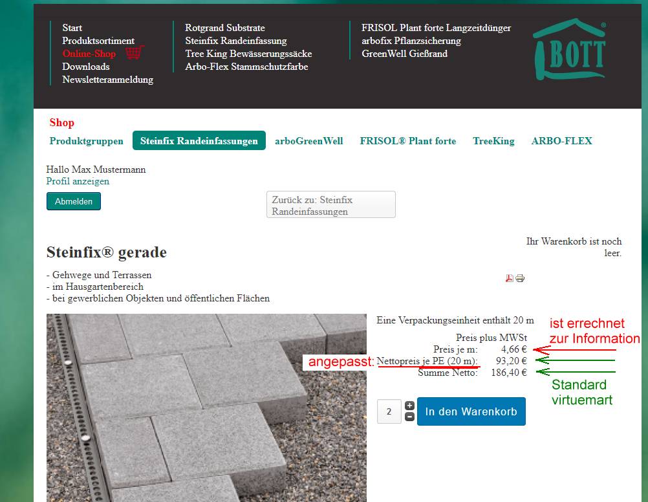Select the Produktgruppen tab
648x502 pixels.
(86, 141)
